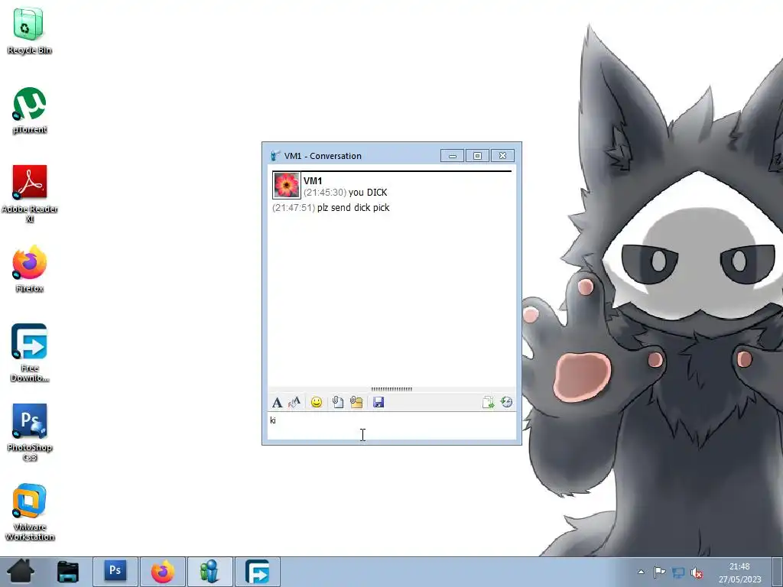The height and width of the screenshot is (587, 783).
Task: Click the send file documents icon
Action: (488, 402)
